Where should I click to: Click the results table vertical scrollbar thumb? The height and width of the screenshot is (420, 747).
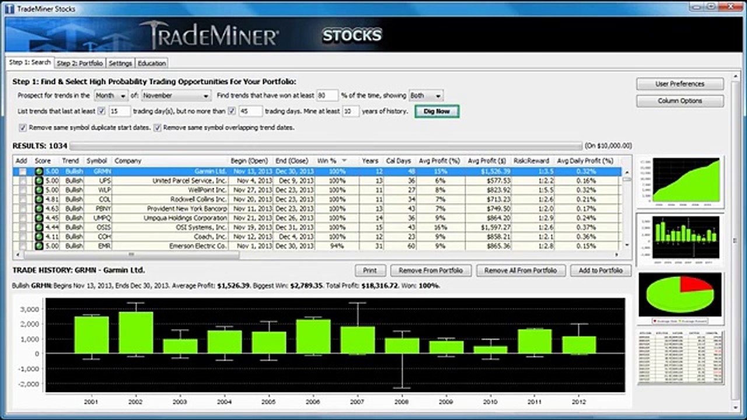pyautogui.click(x=627, y=179)
